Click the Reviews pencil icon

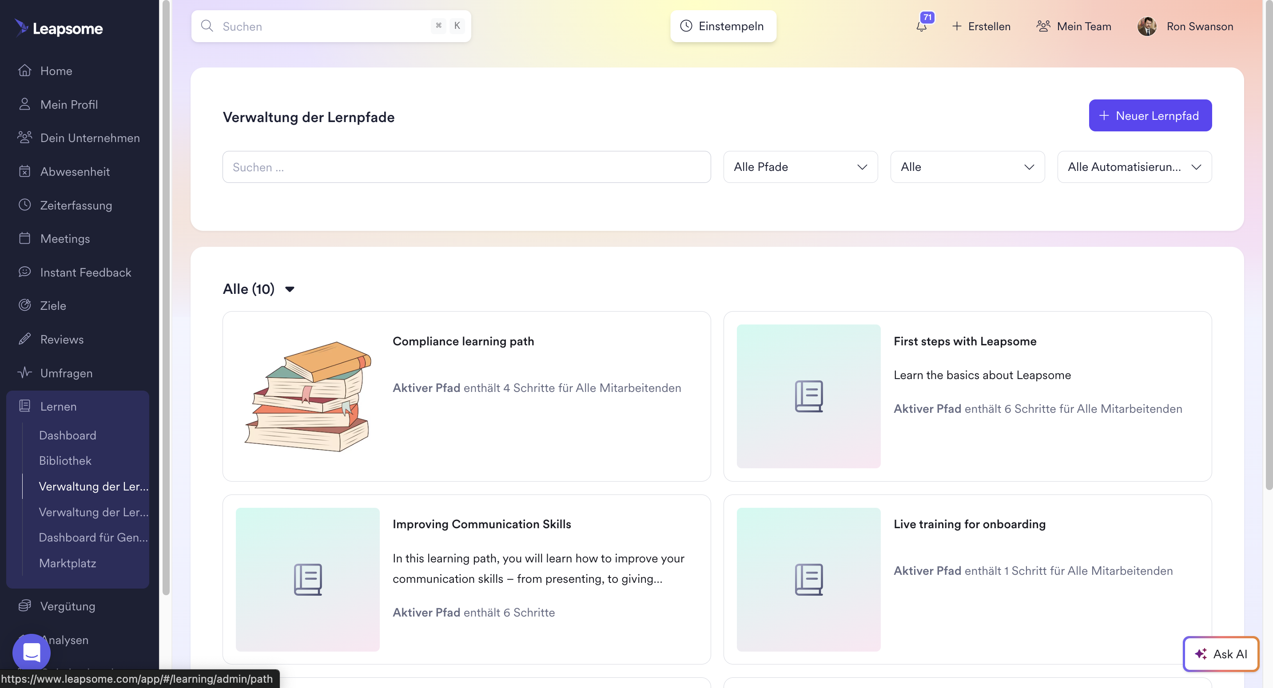pyautogui.click(x=25, y=339)
